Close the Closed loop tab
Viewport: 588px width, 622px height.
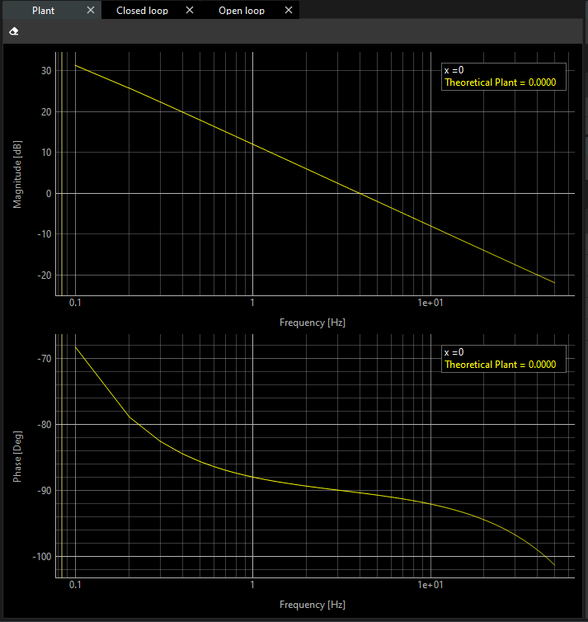coord(190,11)
